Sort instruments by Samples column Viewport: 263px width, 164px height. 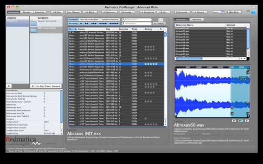[x=124, y=29]
